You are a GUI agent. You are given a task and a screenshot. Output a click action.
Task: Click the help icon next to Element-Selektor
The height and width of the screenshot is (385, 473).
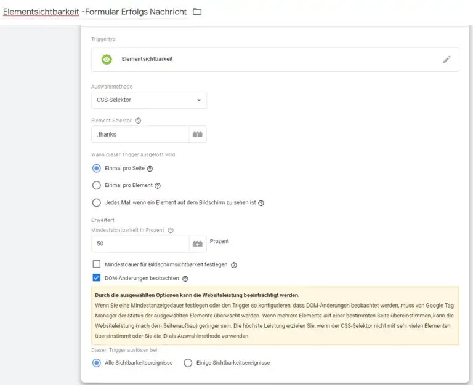(138, 121)
